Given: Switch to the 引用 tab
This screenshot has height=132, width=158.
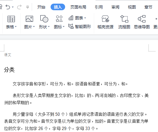Looking at the screenshot, I should 99,7.
